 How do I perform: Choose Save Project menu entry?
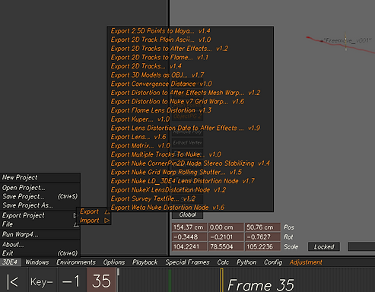coord(40,197)
